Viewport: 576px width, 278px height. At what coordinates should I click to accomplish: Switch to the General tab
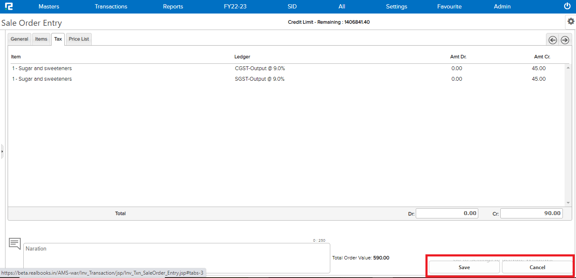[19, 39]
